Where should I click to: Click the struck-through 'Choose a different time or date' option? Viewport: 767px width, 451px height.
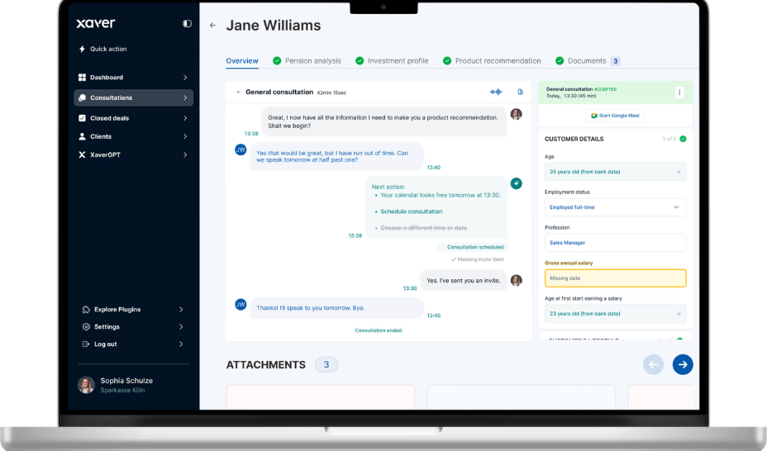coord(424,228)
